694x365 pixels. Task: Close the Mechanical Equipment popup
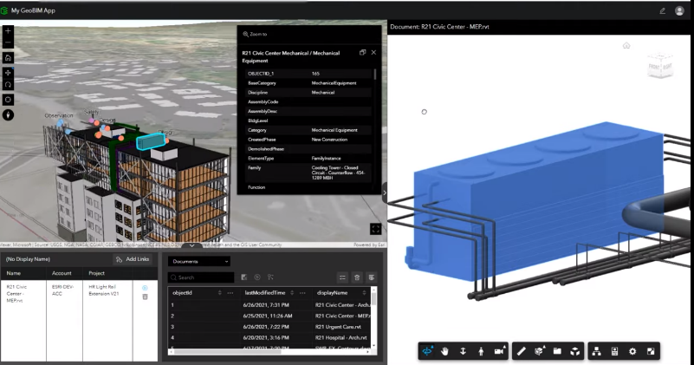point(373,52)
